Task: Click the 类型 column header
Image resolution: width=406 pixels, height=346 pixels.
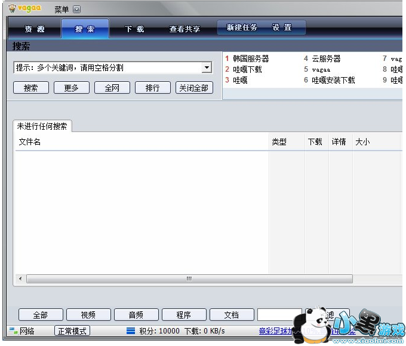Action: point(287,142)
